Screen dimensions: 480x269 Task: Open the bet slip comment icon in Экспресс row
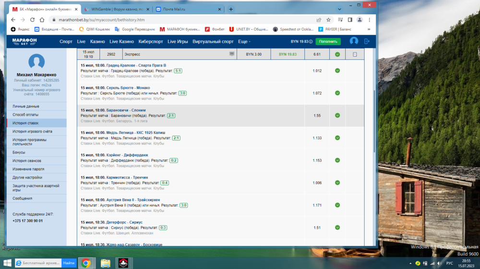pos(232,54)
